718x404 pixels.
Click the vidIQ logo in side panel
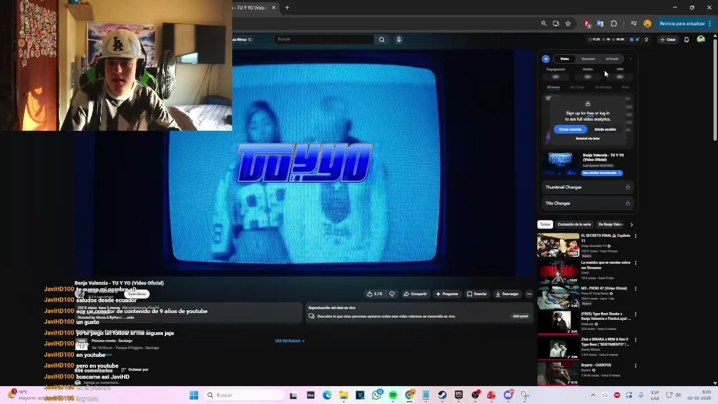tap(546, 58)
